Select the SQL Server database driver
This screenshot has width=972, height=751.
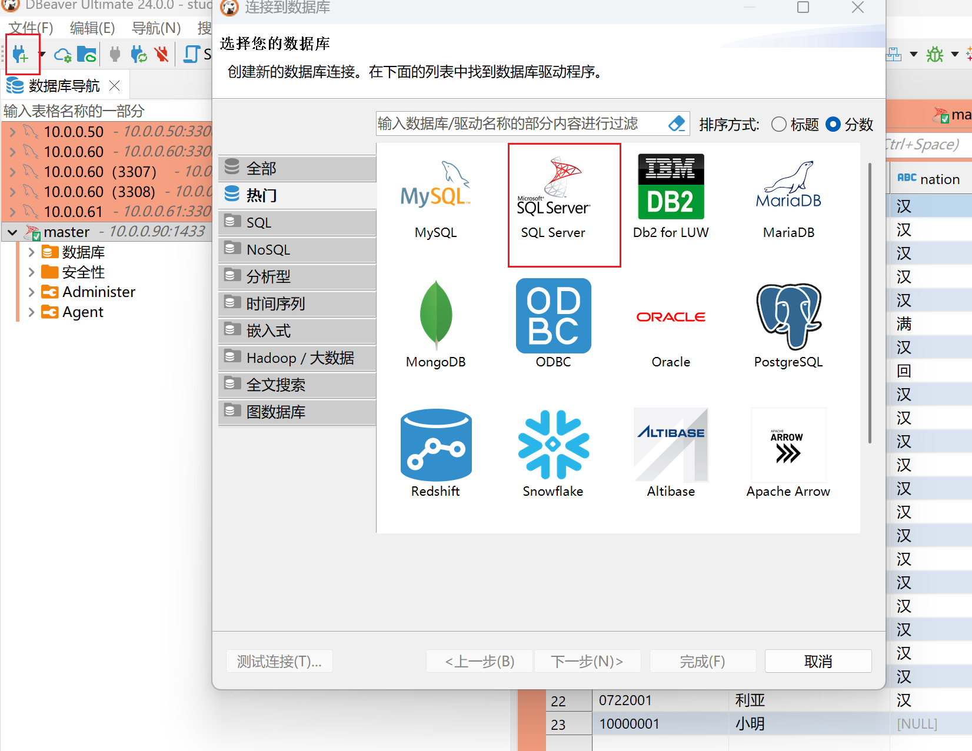553,199
